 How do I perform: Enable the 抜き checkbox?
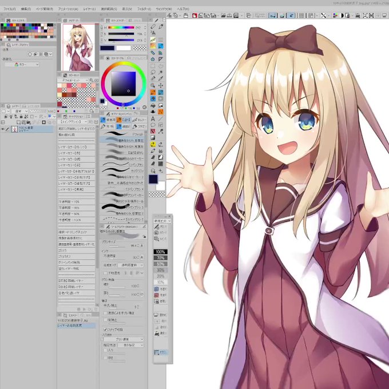[x=105, y=358]
